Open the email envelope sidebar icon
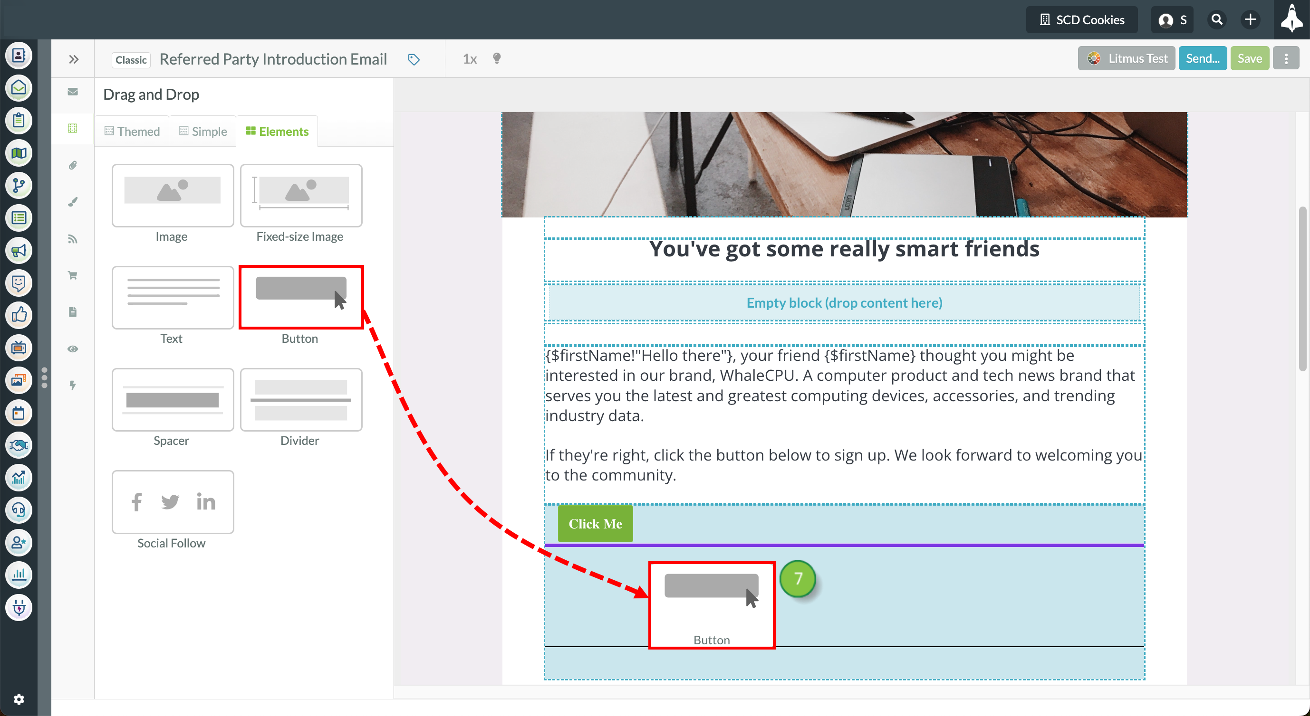The image size is (1310, 716). pos(19,88)
